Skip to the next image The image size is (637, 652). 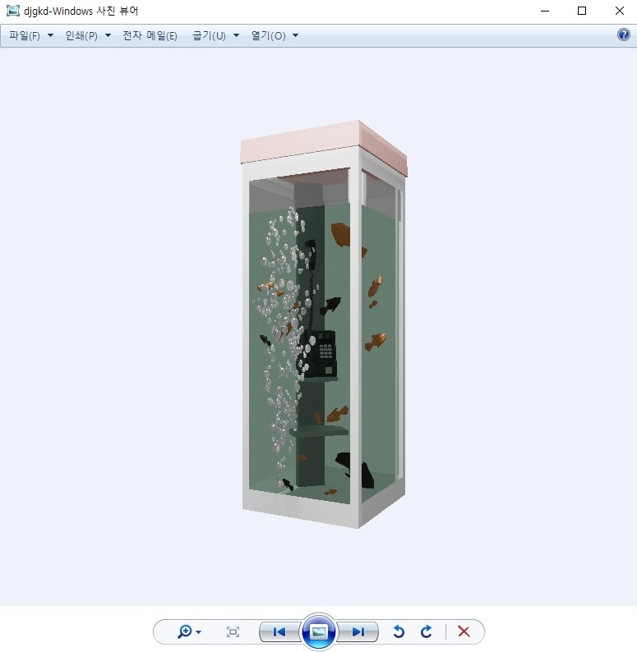pyautogui.click(x=358, y=631)
